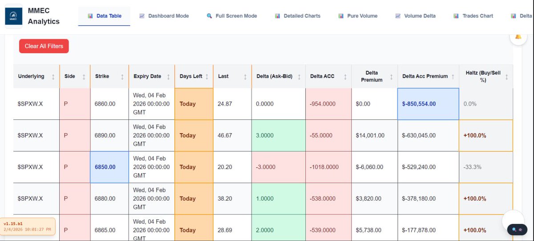Sort by Underlying column arrows
Viewport: 534px width, 241px height.
[x=53, y=76]
